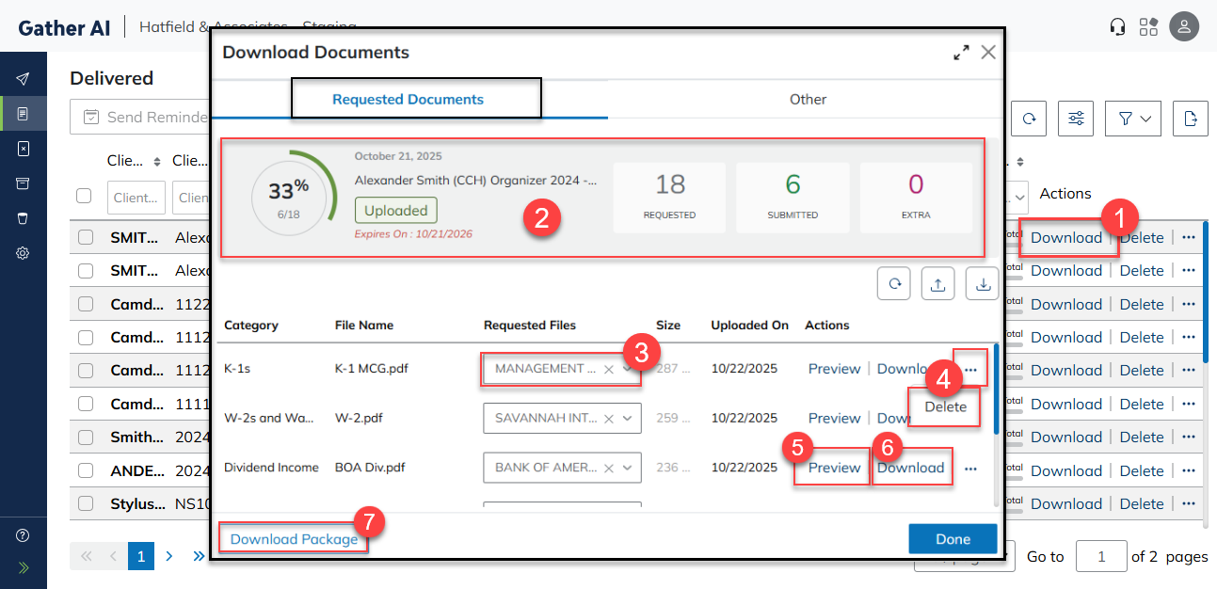Click the Download Package link
Viewport: 1217px width, 589px height.
[294, 539]
